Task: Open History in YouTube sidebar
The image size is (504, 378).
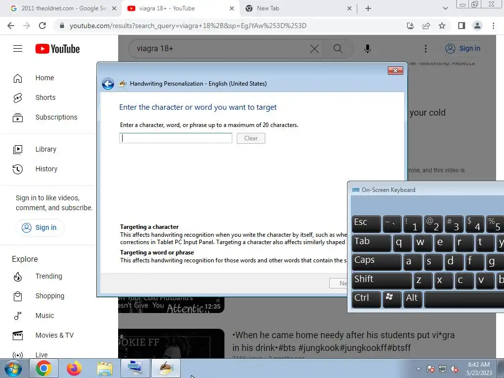Action: 46,169
